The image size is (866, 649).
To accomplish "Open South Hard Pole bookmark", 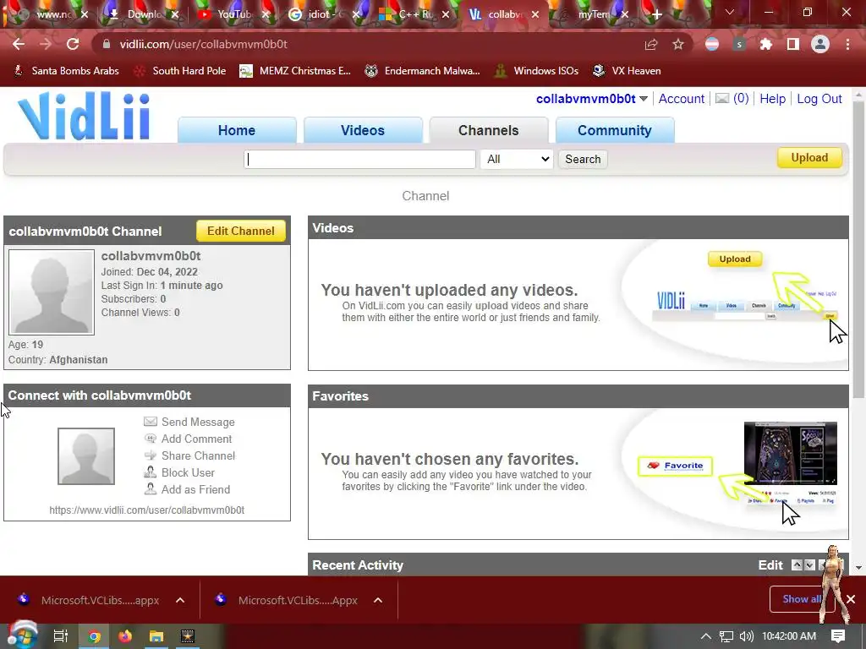I will 180,71.
